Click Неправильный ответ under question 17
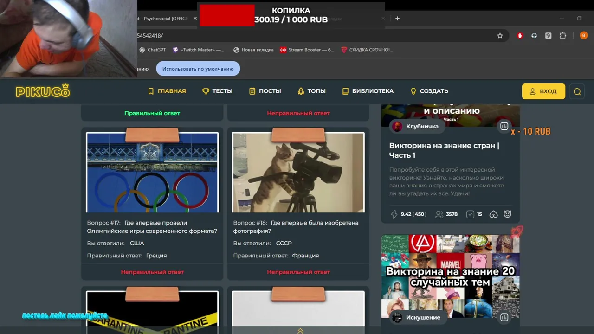Screen dimensions: 594x334 (152, 272)
